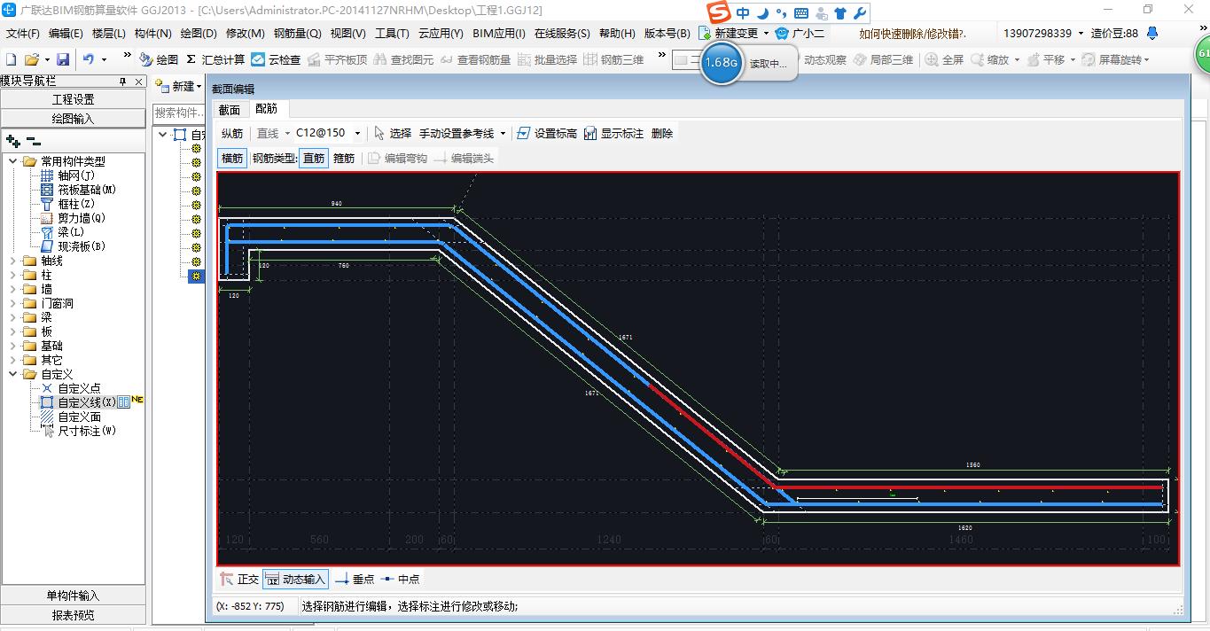Click the 单构件输入 button
1210x631 pixels.
click(x=73, y=596)
